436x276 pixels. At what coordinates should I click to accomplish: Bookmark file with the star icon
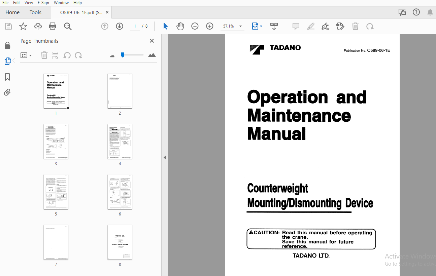pyautogui.click(x=23, y=26)
